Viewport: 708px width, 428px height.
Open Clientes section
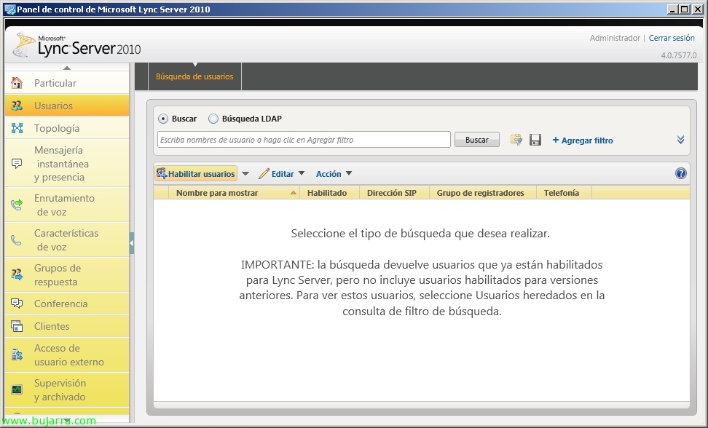[x=67, y=326]
